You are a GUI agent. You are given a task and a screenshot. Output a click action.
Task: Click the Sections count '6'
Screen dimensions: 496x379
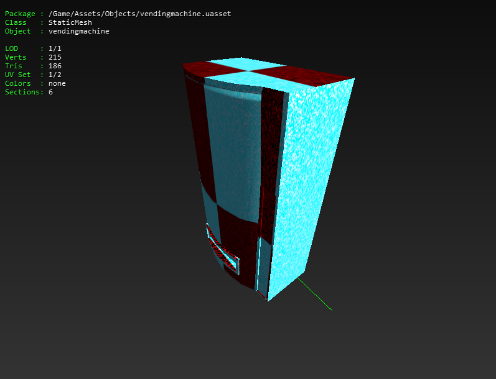pyautogui.click(x=50, y=92)
